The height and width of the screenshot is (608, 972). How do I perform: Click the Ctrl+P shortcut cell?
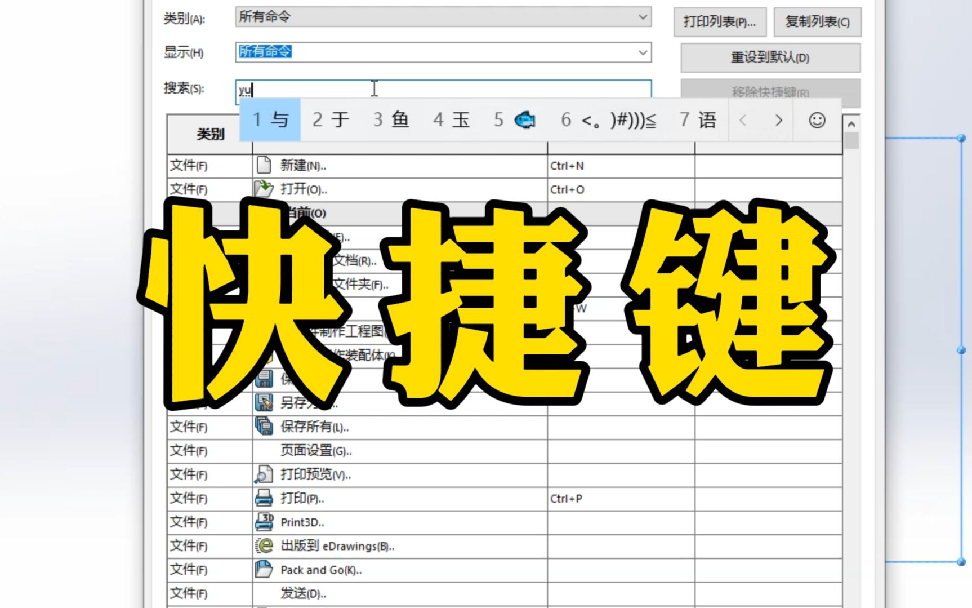[621, 499]
